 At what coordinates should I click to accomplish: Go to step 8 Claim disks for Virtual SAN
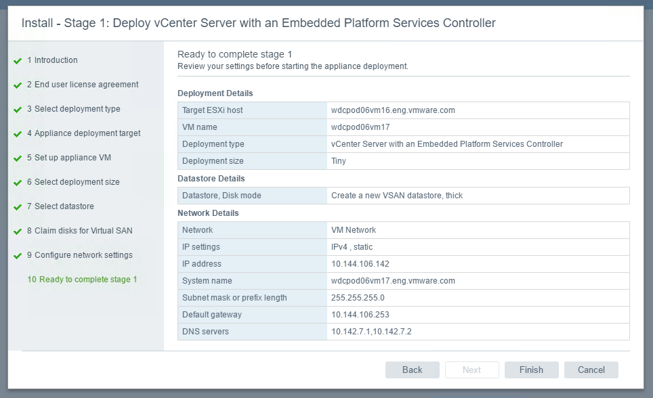(x=79, y=231)
